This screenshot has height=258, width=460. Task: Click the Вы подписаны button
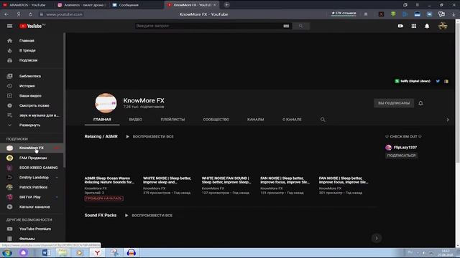click(x=394, y=103)
